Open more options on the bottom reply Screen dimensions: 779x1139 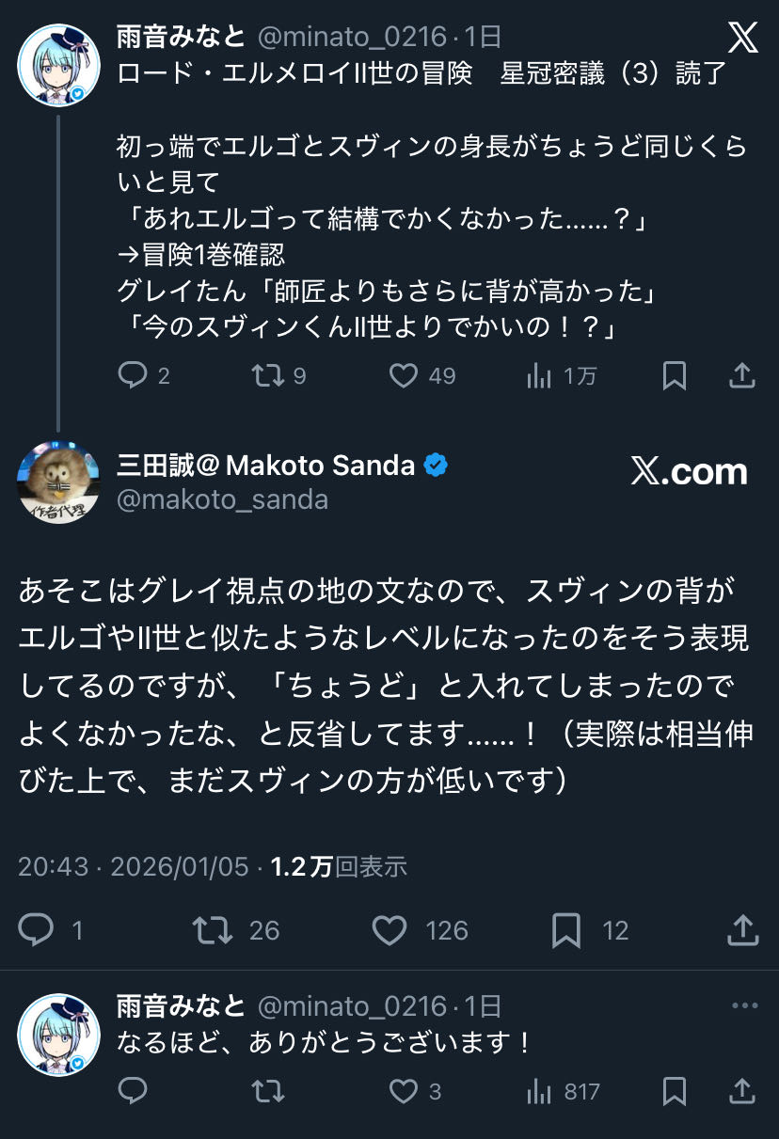point(744,1006)
